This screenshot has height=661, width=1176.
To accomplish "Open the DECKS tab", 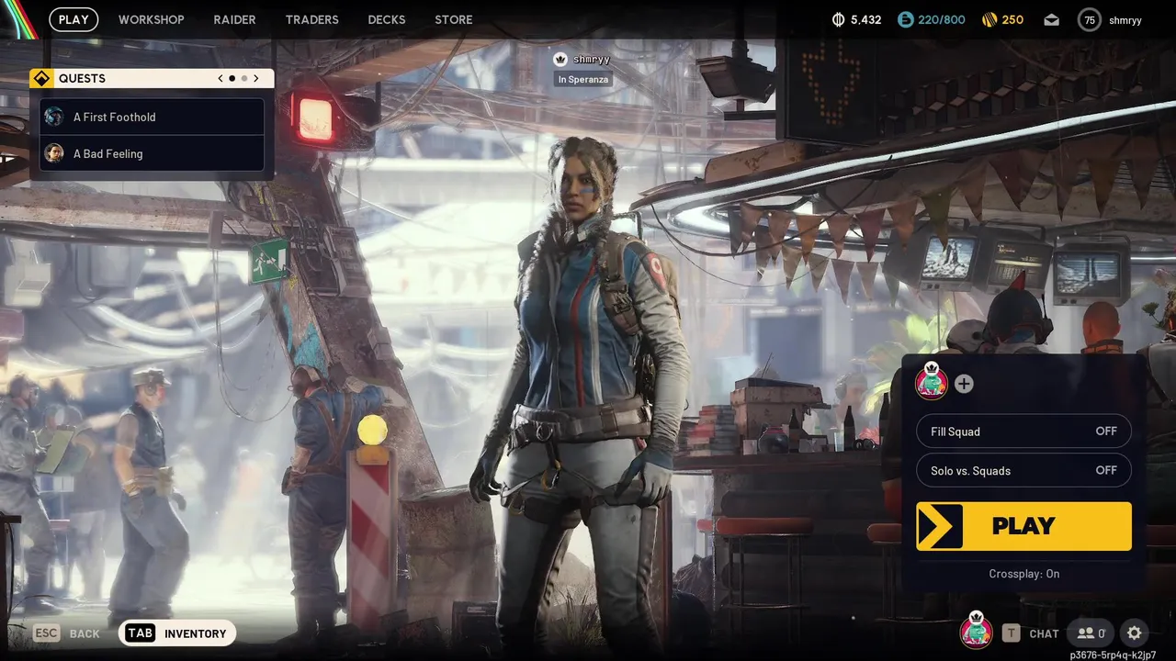I will (387, 19).
